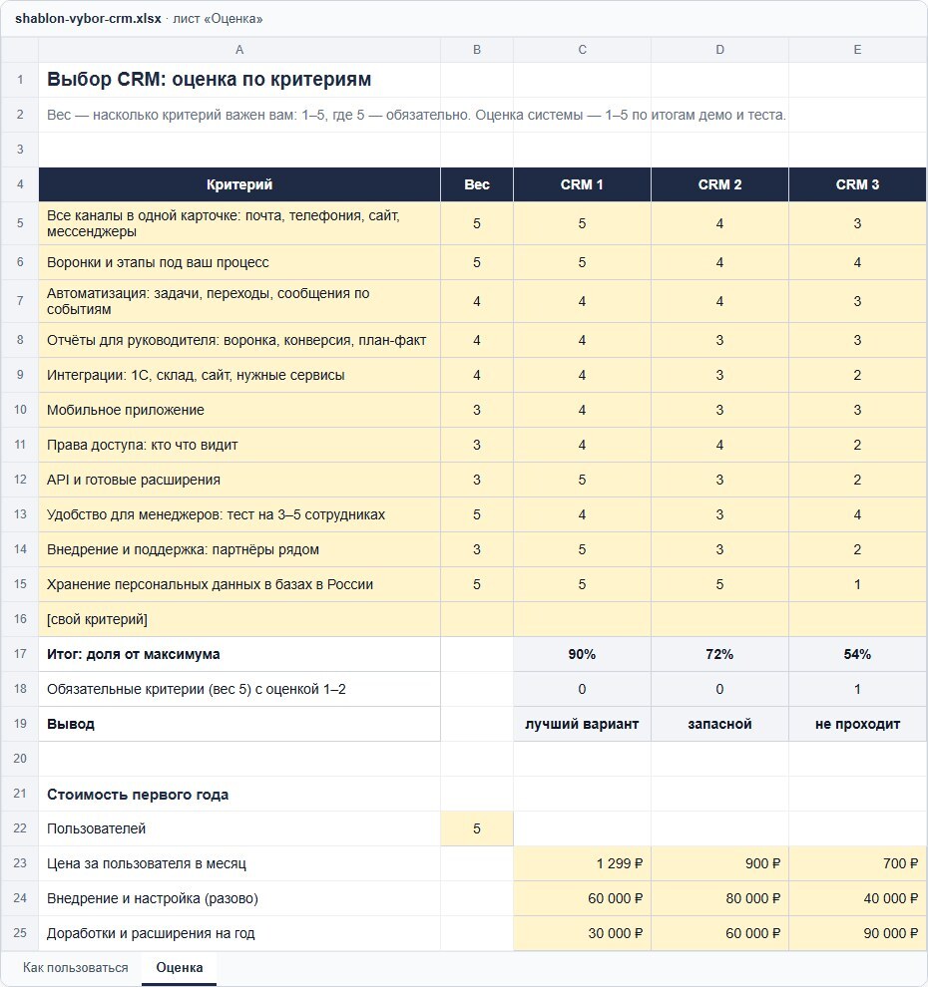928x987 pixels.
Task: Click the «Вывод» label cell
Action: [x=239, y=724]
